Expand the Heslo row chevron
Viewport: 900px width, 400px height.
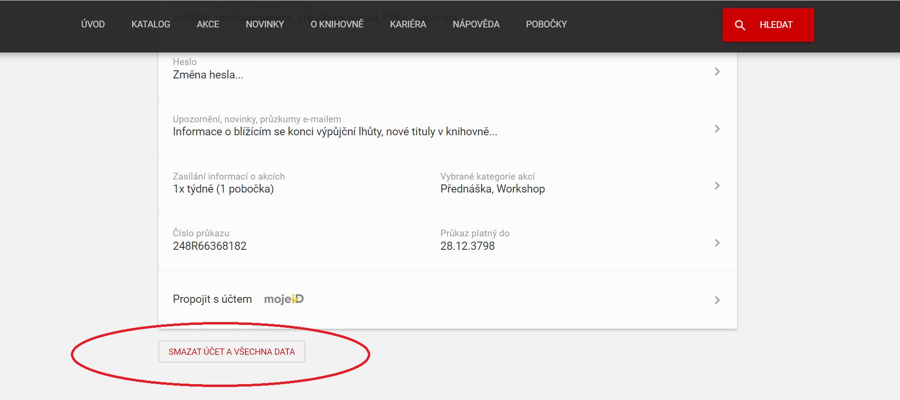(x=717, y=72)
